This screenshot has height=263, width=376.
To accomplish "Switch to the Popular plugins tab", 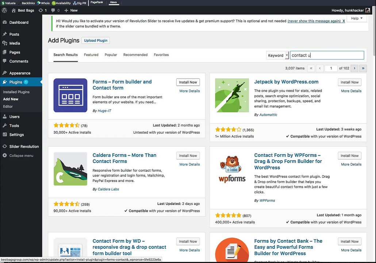I will pyautogui.click(x=111, y=55).
